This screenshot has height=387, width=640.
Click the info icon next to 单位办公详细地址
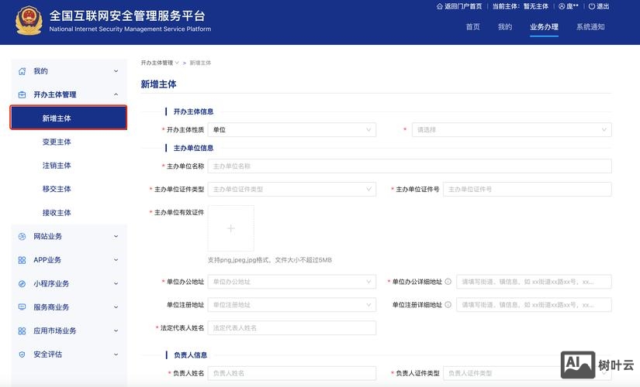[448, 282]
